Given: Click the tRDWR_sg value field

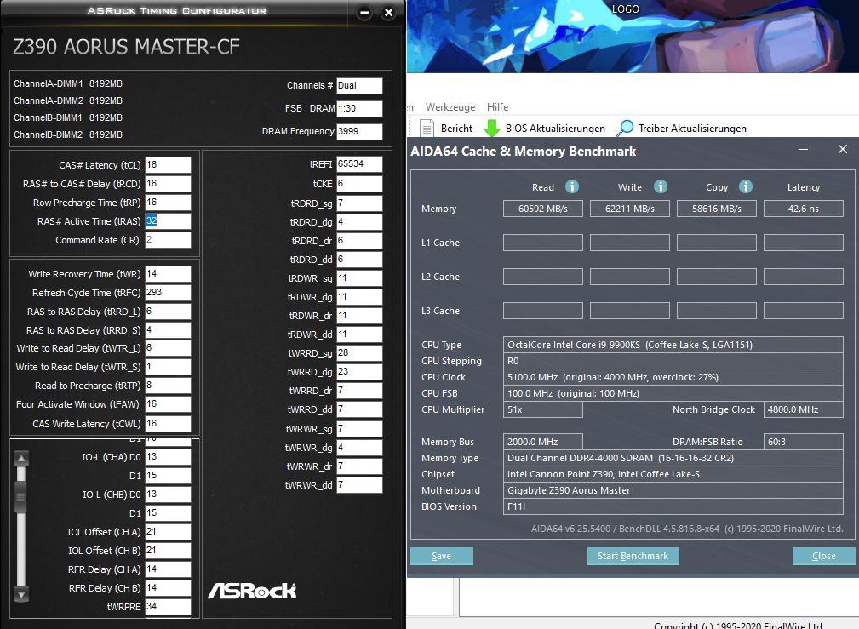Looking at the screenshot, I should click(359, 277).
